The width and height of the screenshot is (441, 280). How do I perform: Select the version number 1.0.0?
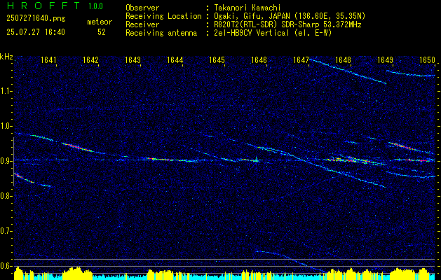click(x=95, y=6)
